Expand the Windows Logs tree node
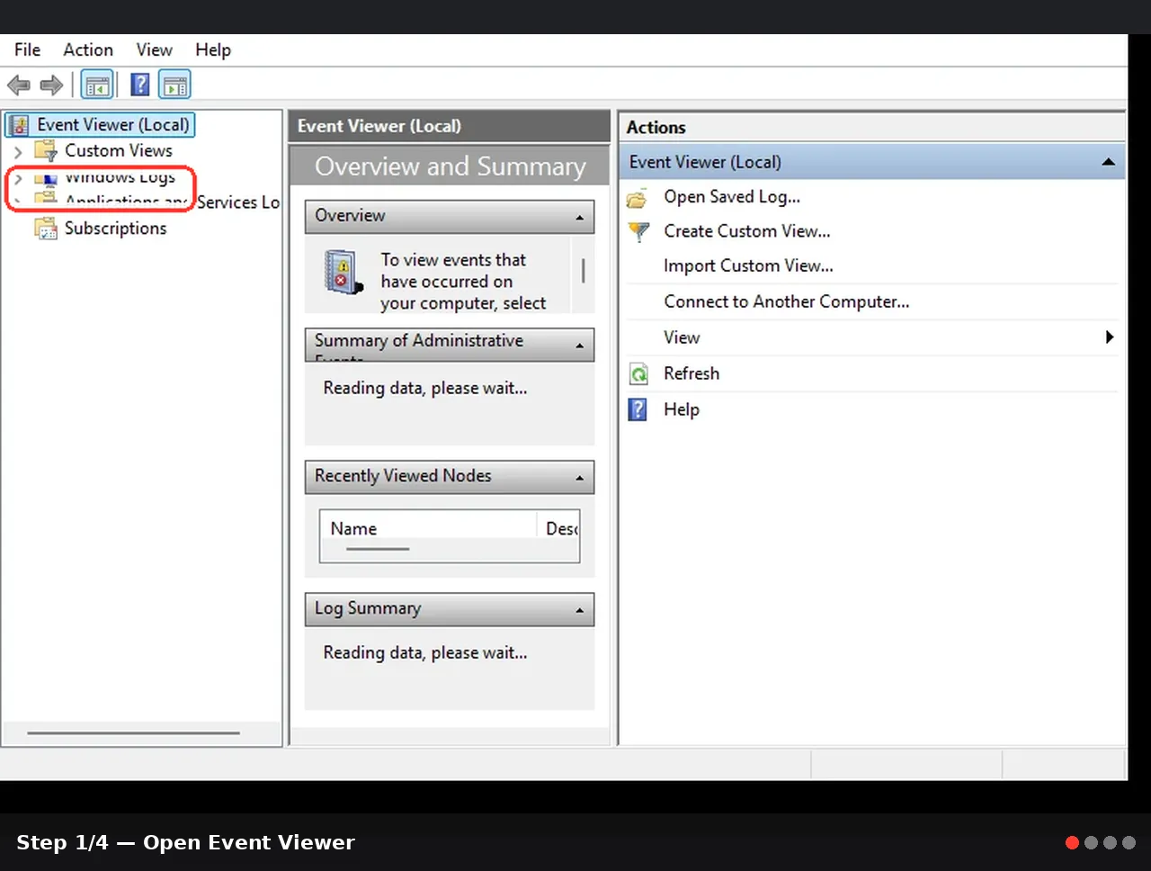Viewport: 1151px width, 871px height. pos(18,178)
